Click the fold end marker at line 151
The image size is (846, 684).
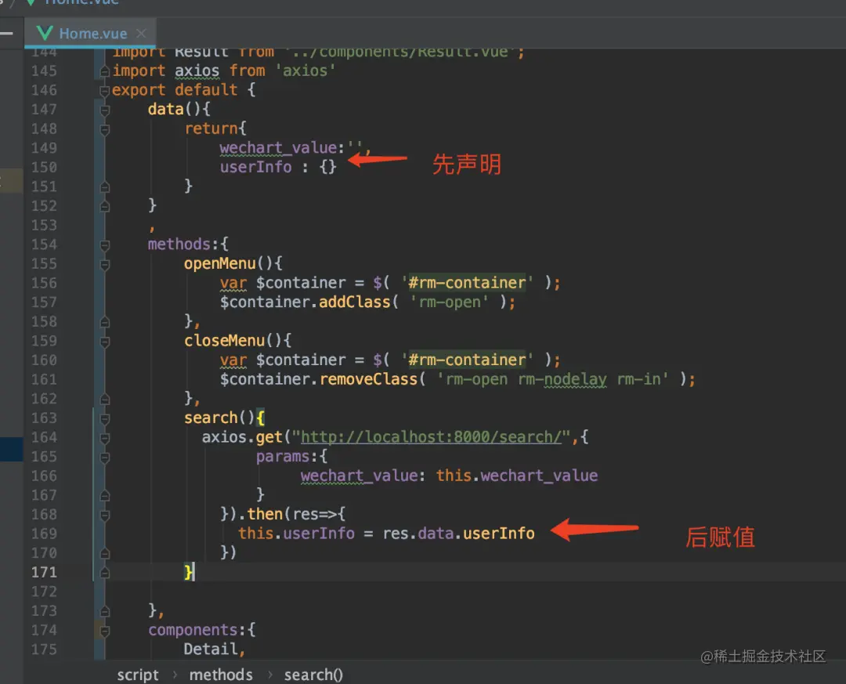(105, 187)
